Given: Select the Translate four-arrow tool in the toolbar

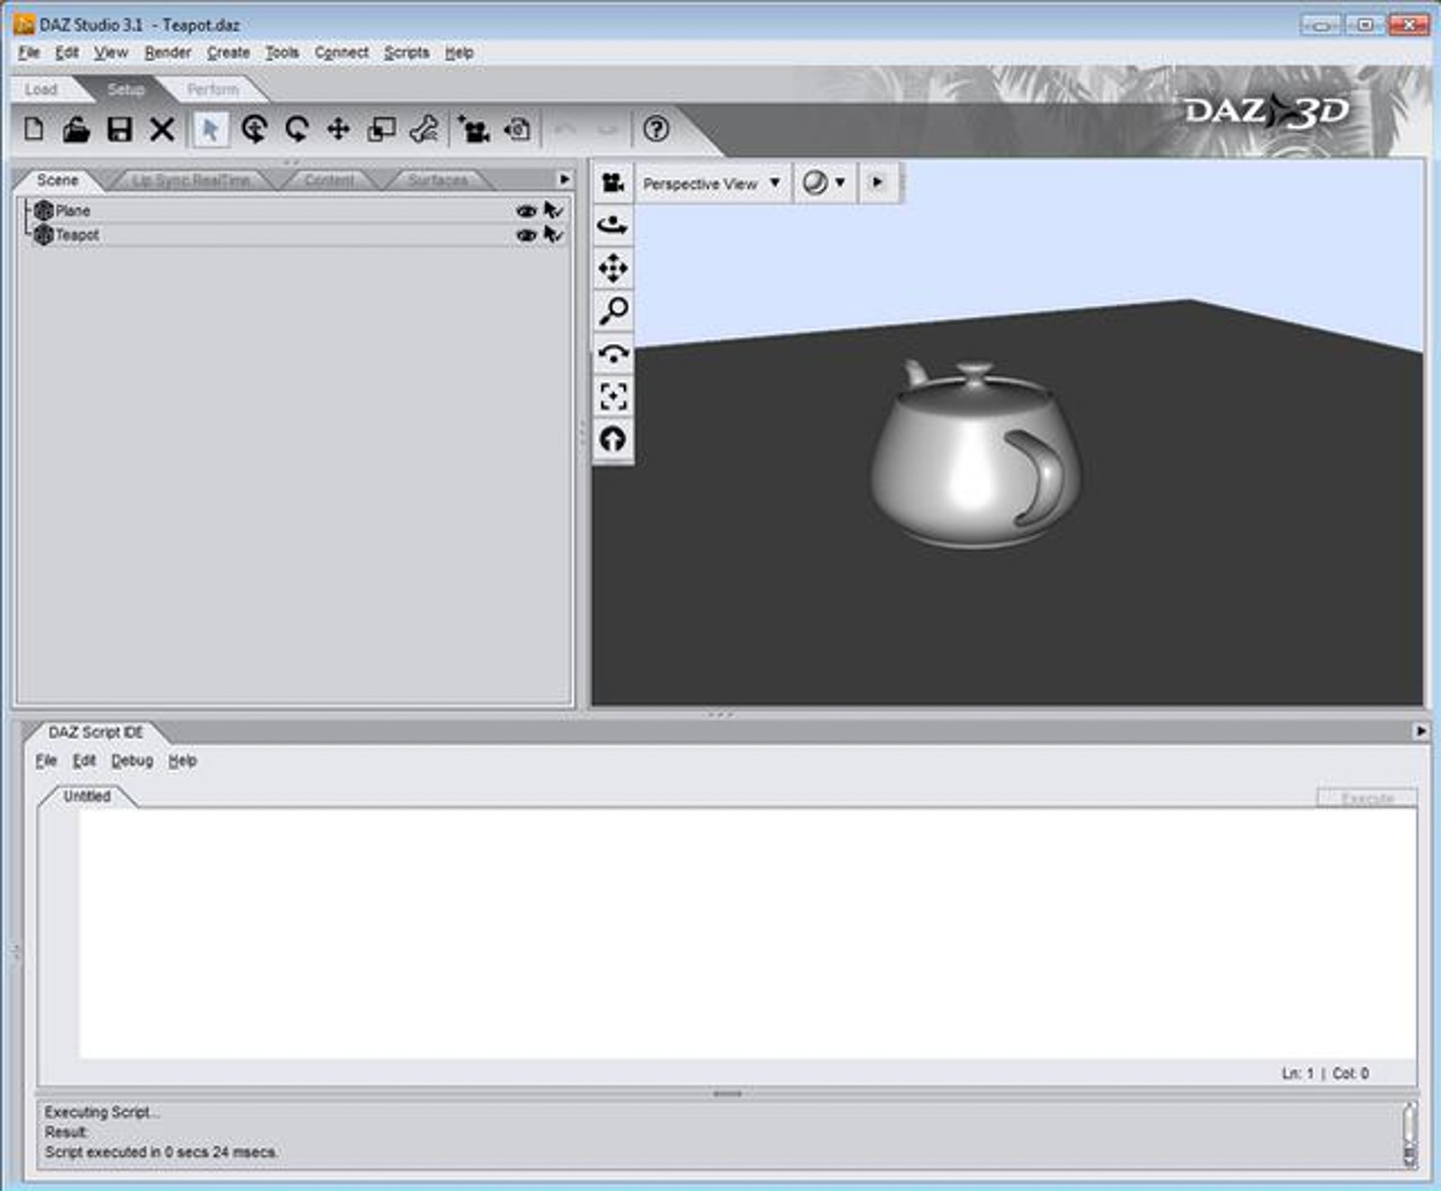Looking at the screenshot, I should click(x=338, y=129).
